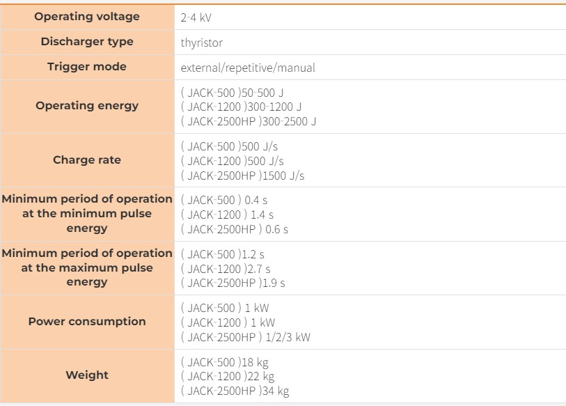
Task: Click the Power consumption label
Action: 87,322
